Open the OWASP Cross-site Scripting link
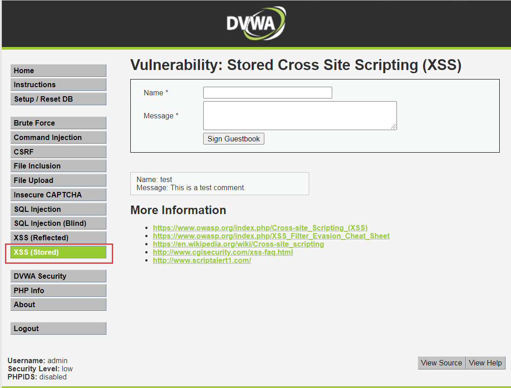The width and height of the screenshot is (511, 388). coord(260,228)
